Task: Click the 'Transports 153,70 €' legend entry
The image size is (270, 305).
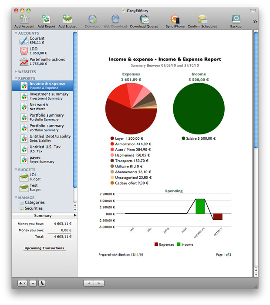Action: coord(129,161)
